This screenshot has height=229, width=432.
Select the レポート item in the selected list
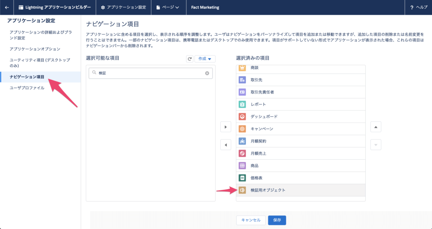coord(258,104)
